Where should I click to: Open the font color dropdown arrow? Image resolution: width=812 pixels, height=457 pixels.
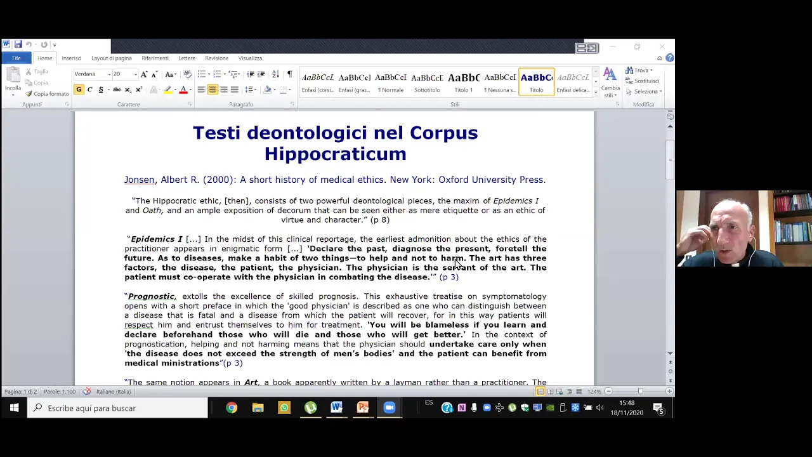(x=190, y=89)
